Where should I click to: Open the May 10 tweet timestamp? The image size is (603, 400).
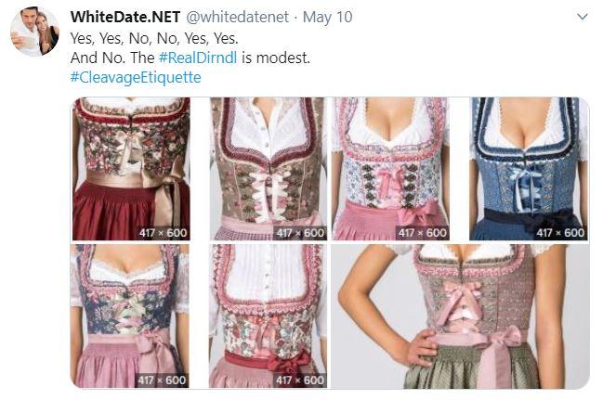pyautogui.click(x=327, y=17)
